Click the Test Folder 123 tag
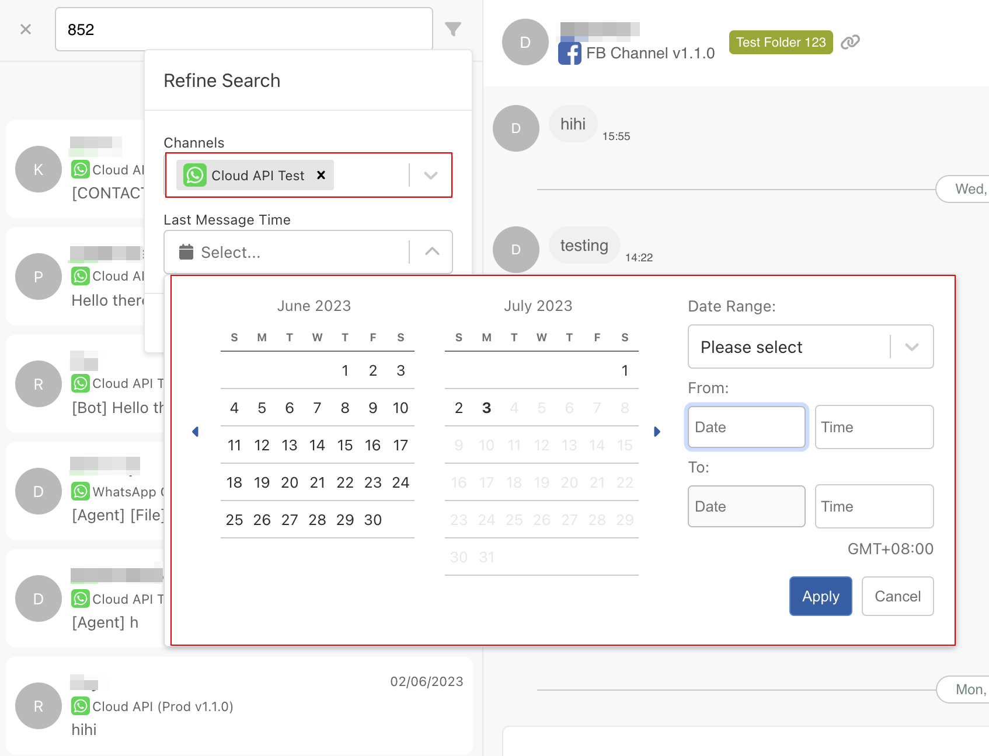This screenshot has height=756, width=989. [781, 43]
